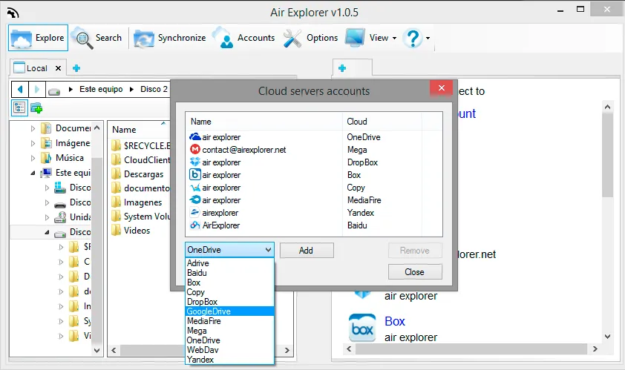This screenshot has width=625, height=370.
Task: Open Options with the wrench icon
Action: point(310,38)
